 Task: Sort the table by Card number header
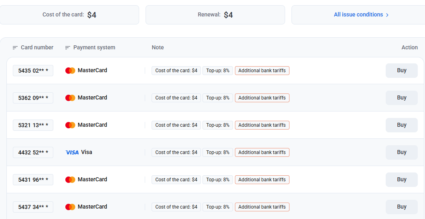37,47
